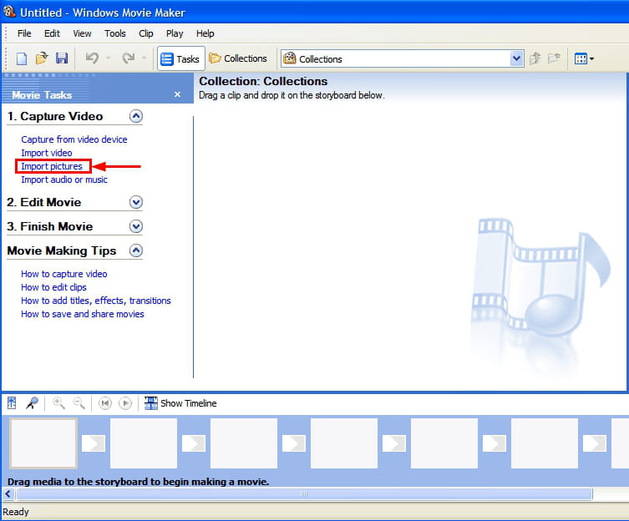Click the Windows Movie Maker title icon
The image size is (629, 521).
(x=10, y=11)
